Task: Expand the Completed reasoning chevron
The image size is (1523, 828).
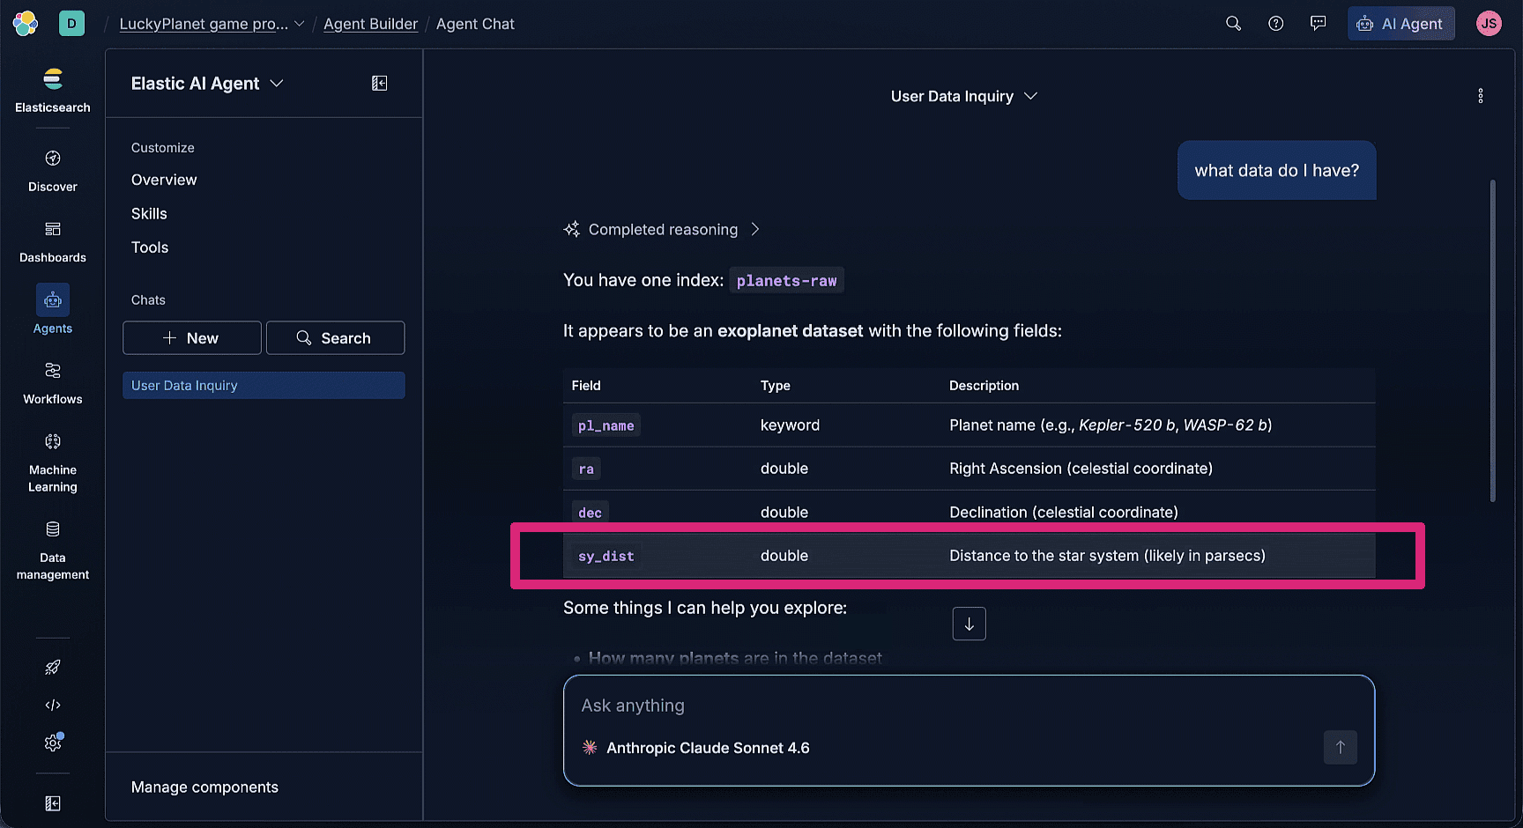Action: pos(755,229)
